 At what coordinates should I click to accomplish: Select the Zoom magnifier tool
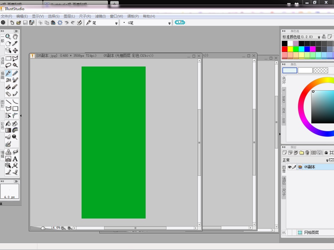[8, 37]
